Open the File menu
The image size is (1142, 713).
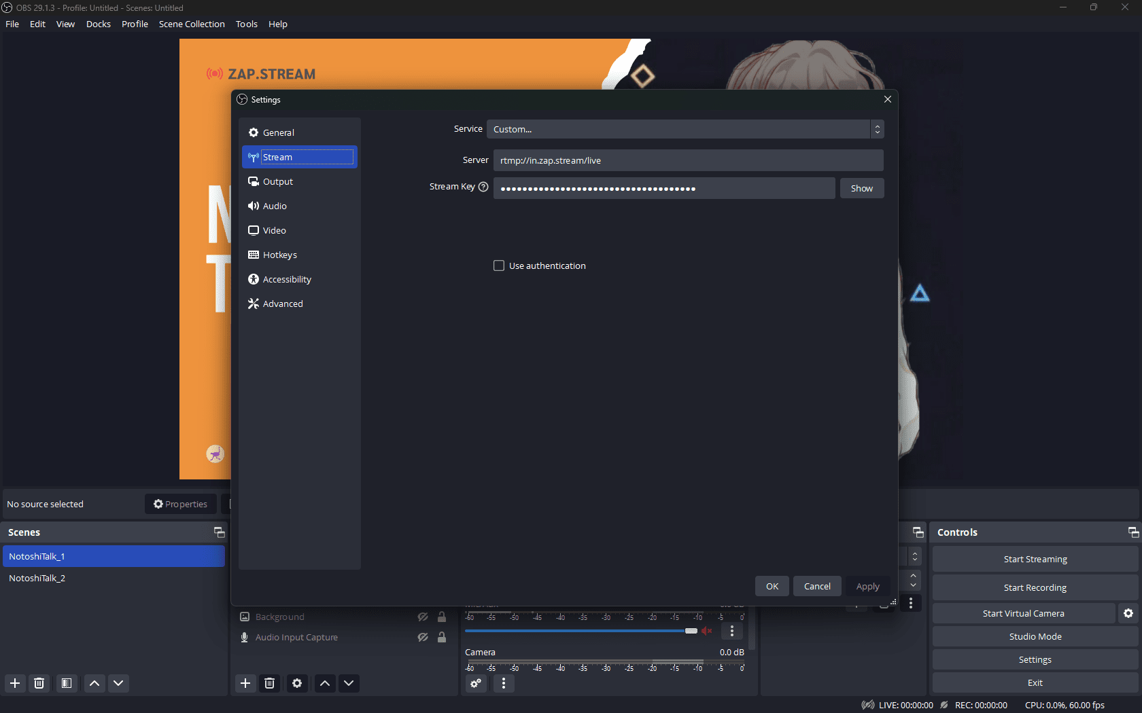click(12, 24)
